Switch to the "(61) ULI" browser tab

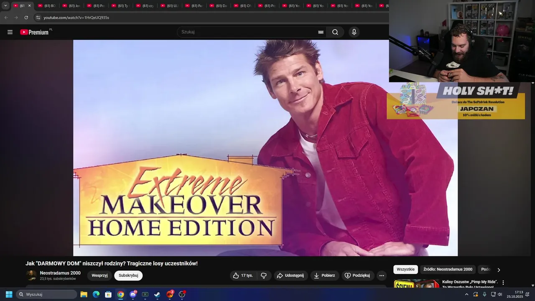tap(169, 6)
